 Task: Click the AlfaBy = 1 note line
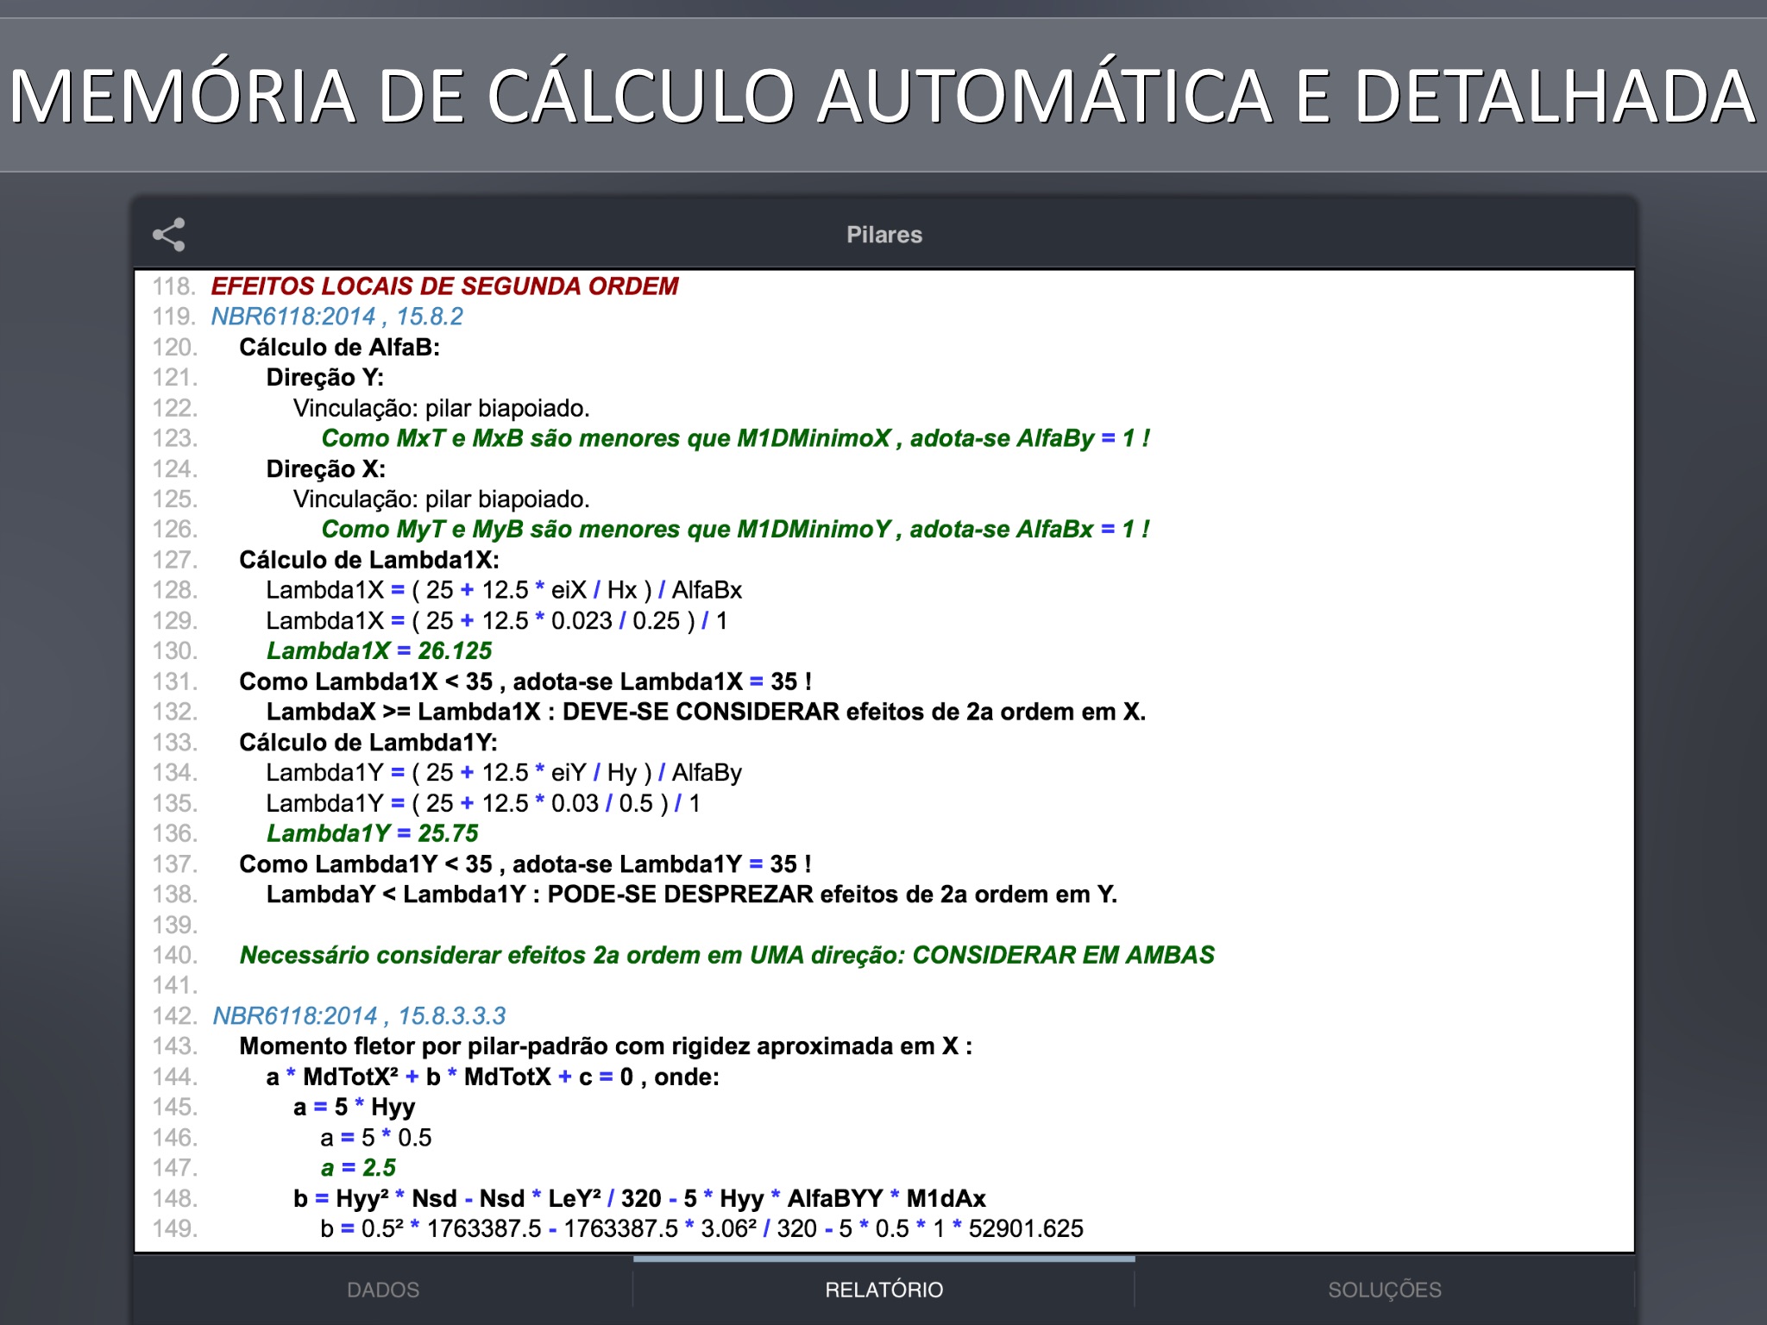click(x=735, y=438)
